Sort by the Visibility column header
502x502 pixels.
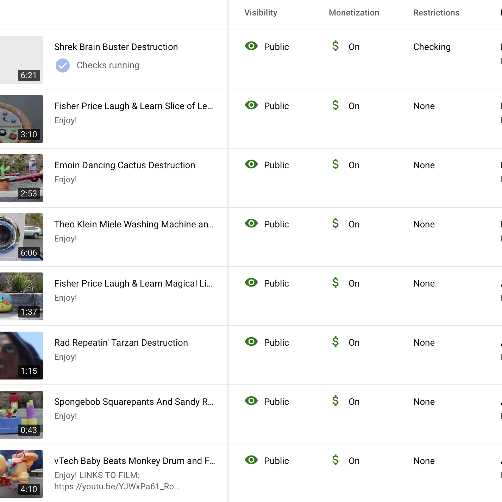tap(261, 13)
